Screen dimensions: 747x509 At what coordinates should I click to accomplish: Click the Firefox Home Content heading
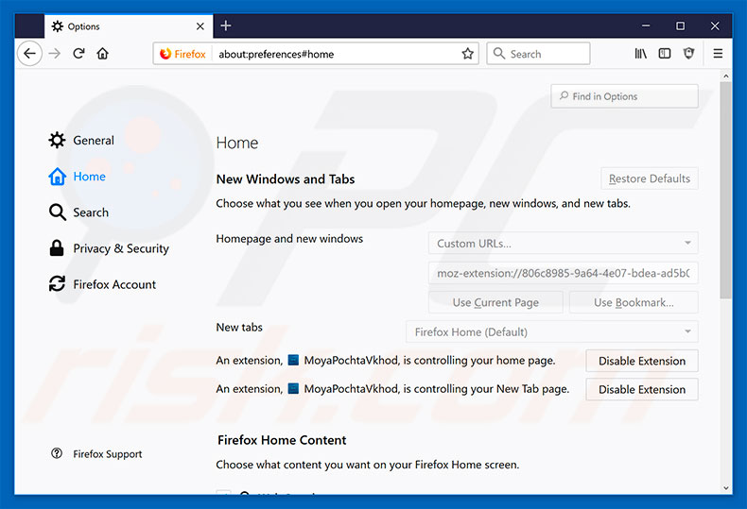pyautogui.click(x=282, y=440)
